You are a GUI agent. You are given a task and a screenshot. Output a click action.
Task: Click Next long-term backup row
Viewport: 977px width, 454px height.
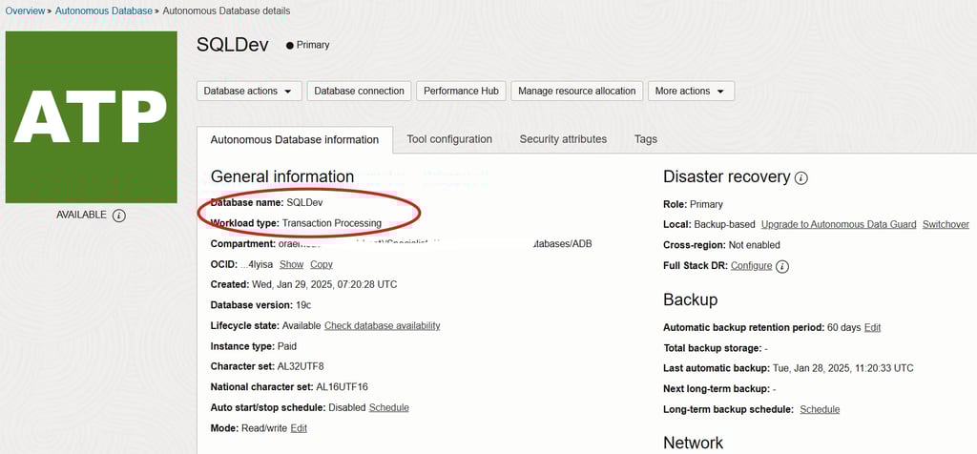[x=719, y=389]
